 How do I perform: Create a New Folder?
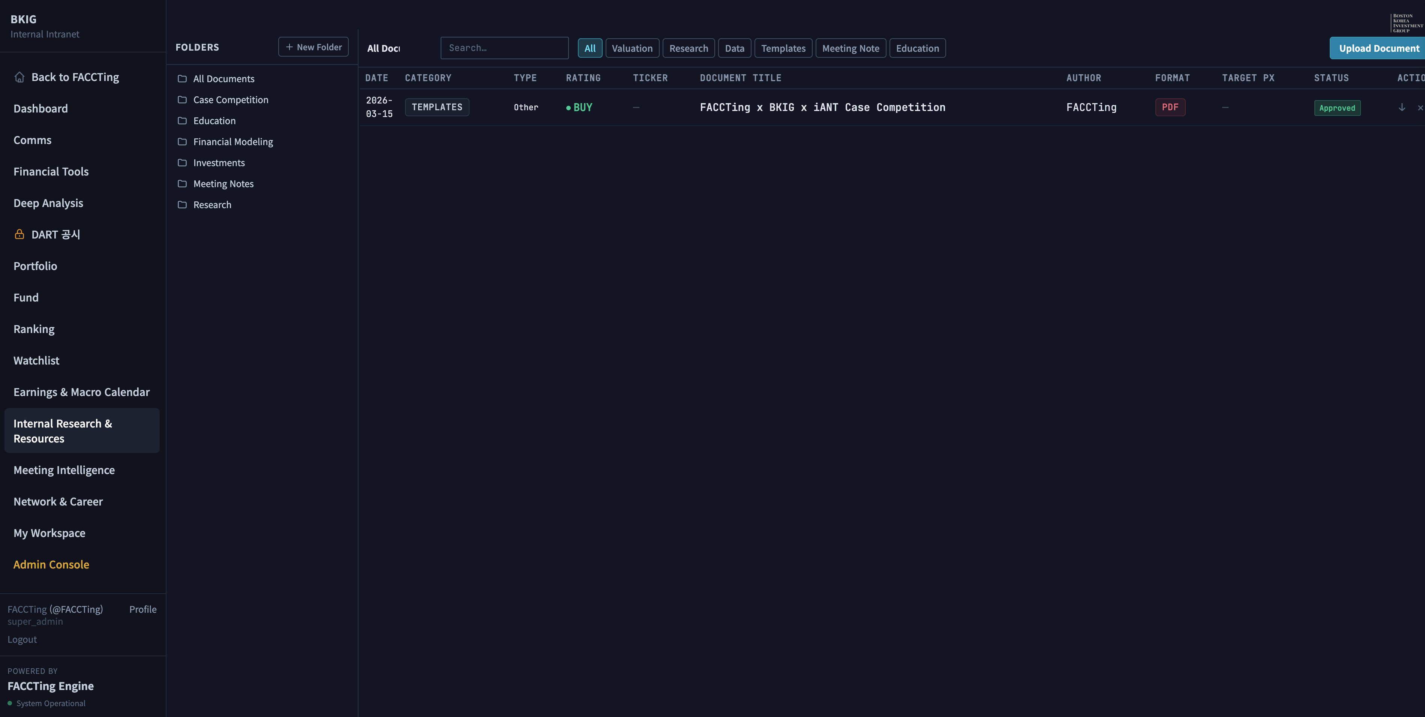tap(313, 48)
